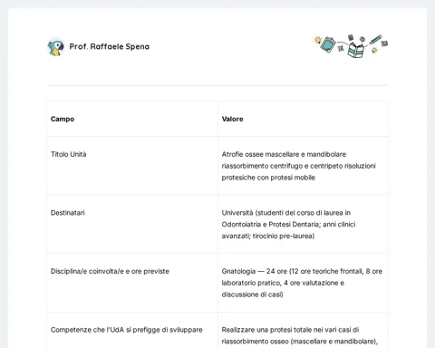This screenshot has width=435, height=348.
Task: Click the small star doodle below pencil
Action: click(374, 50)
